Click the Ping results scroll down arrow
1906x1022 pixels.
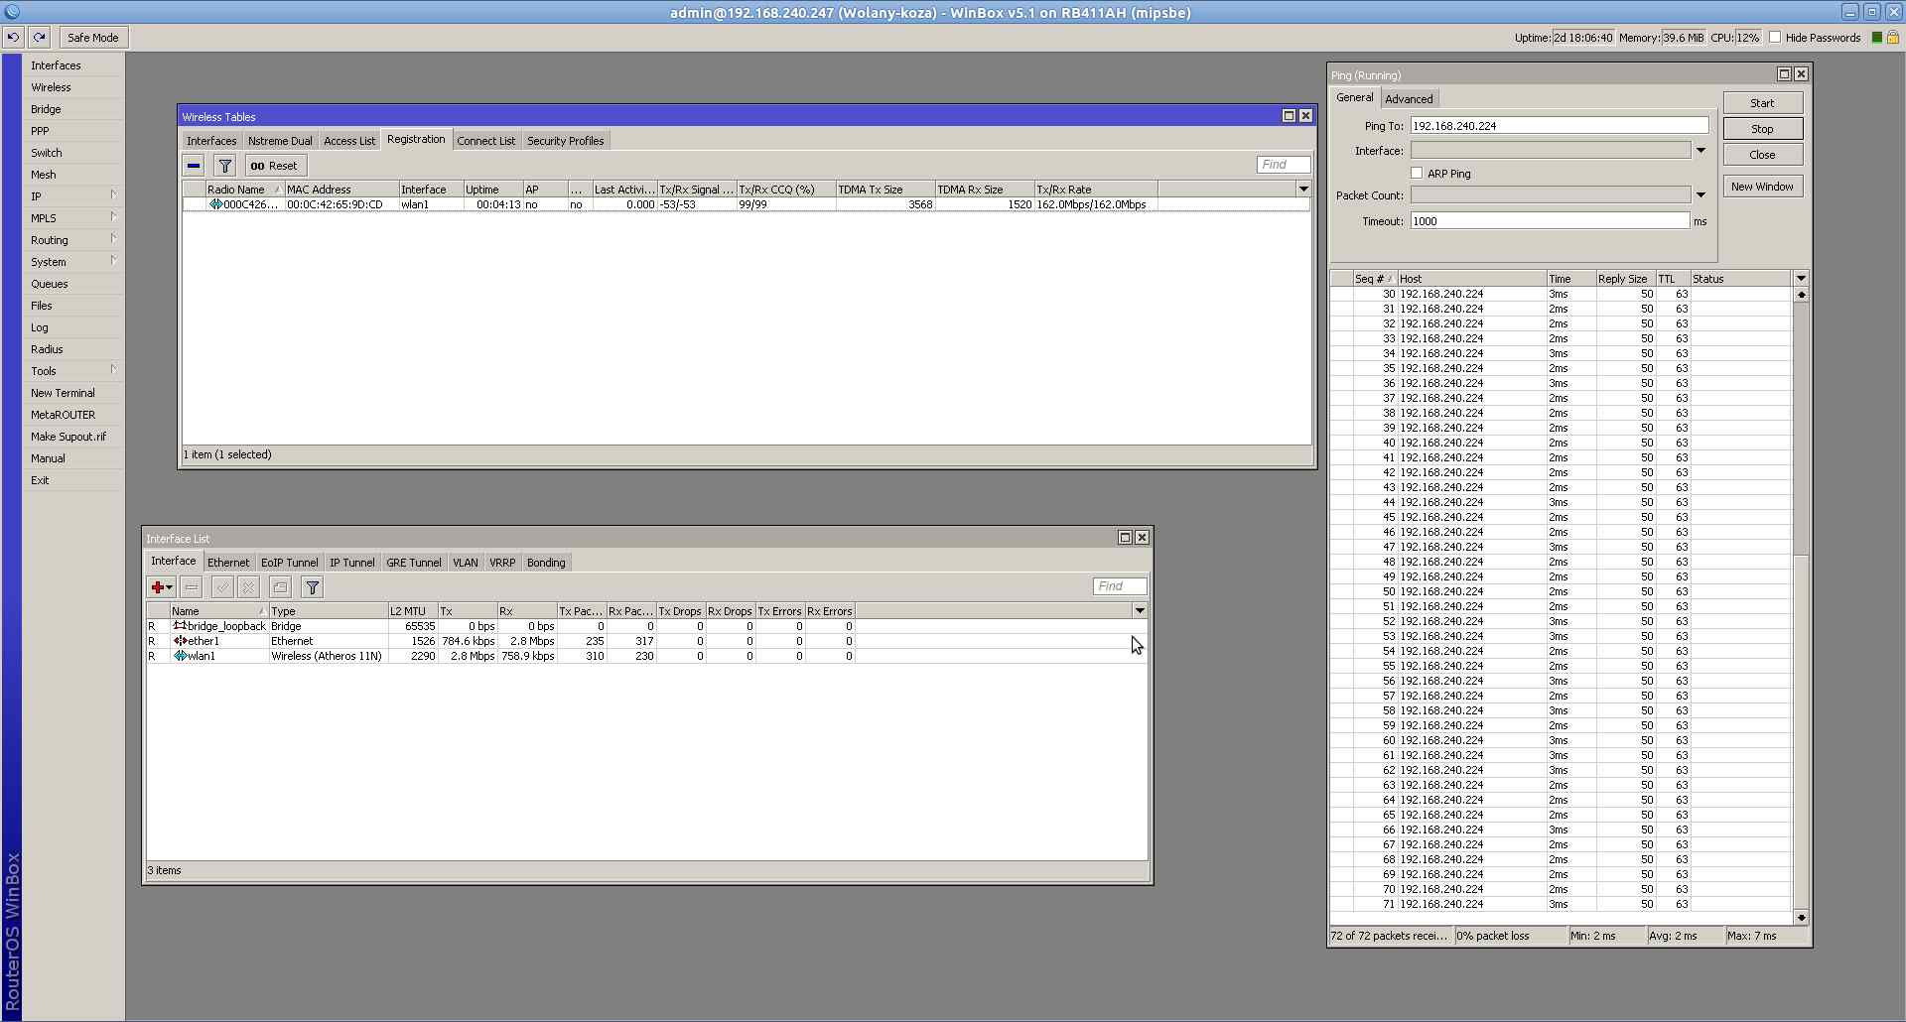[1801, 918]
